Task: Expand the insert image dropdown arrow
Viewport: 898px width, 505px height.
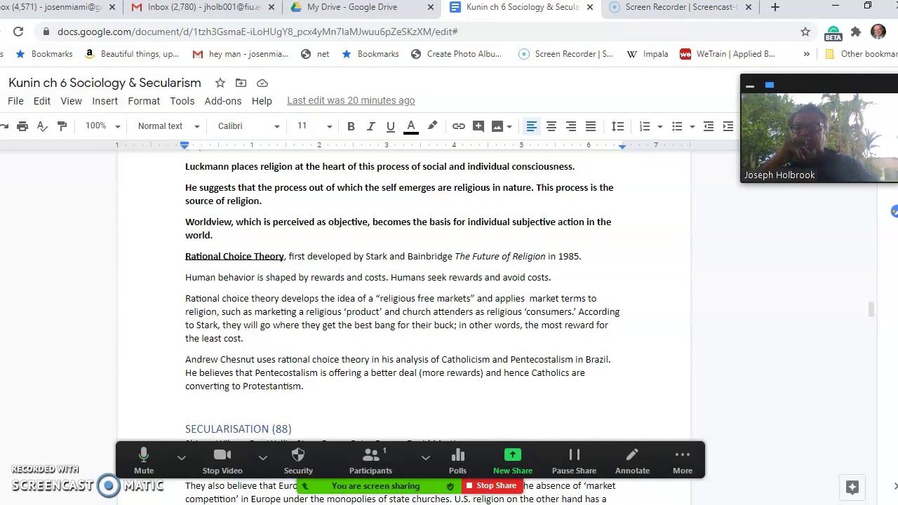Action: pyautogui.click(x=509, y=126)
